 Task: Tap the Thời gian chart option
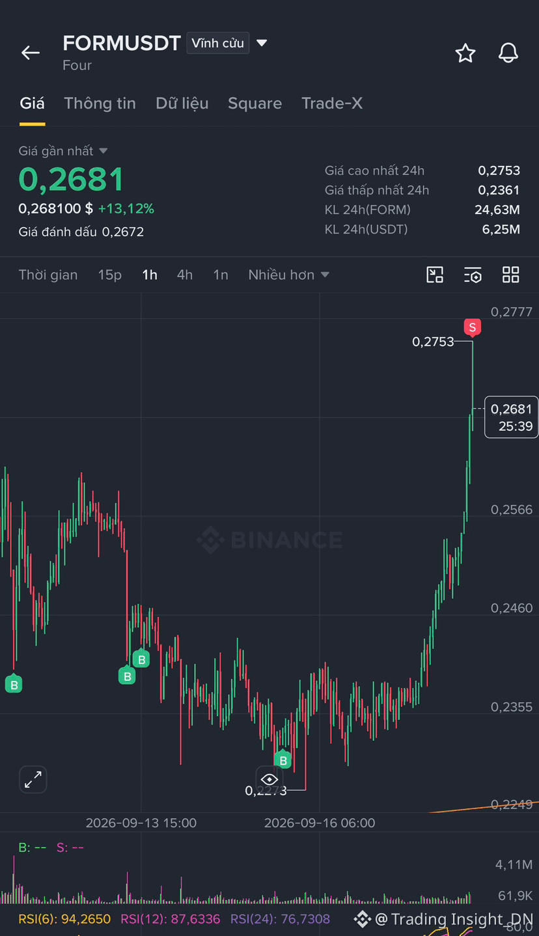tap(48, 275)
